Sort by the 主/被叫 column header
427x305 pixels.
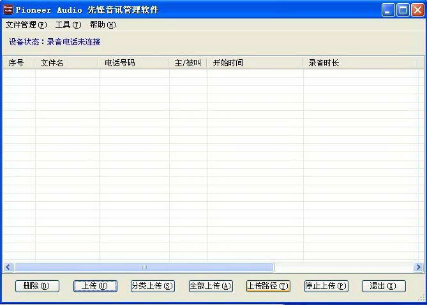coord(188,63)
